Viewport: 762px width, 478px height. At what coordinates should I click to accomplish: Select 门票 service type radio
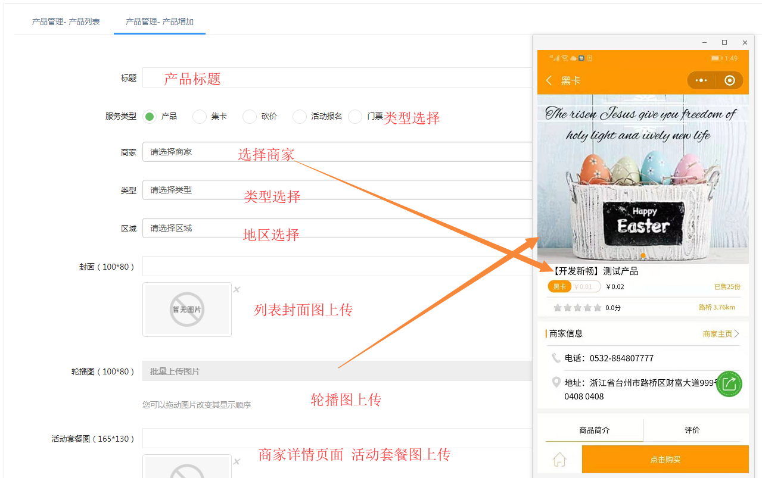355,117
